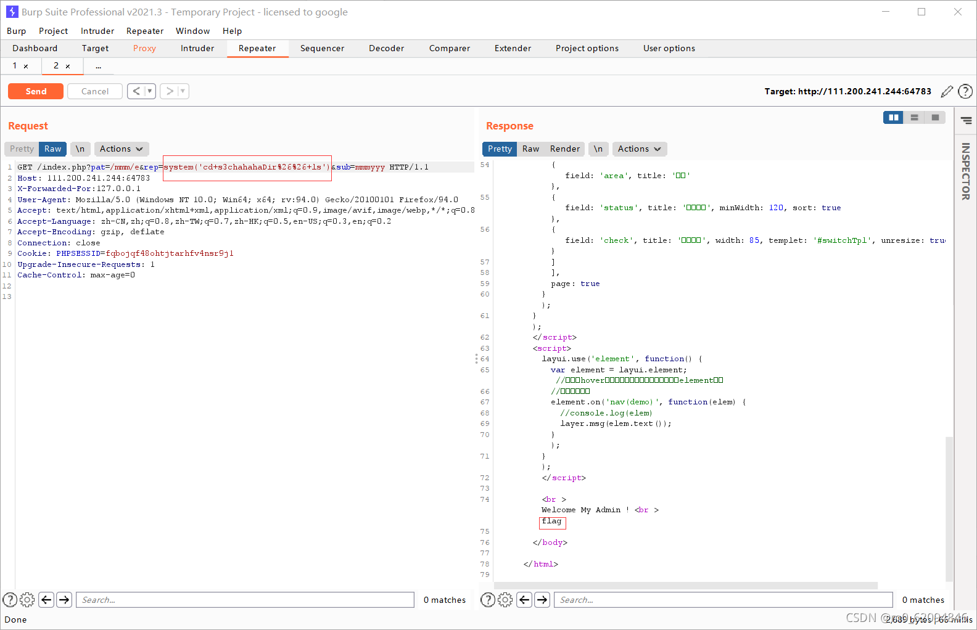Toggle \n non-printable chars in Response
The height and width of the screenshot is (630, 977).
coord(598,149)
